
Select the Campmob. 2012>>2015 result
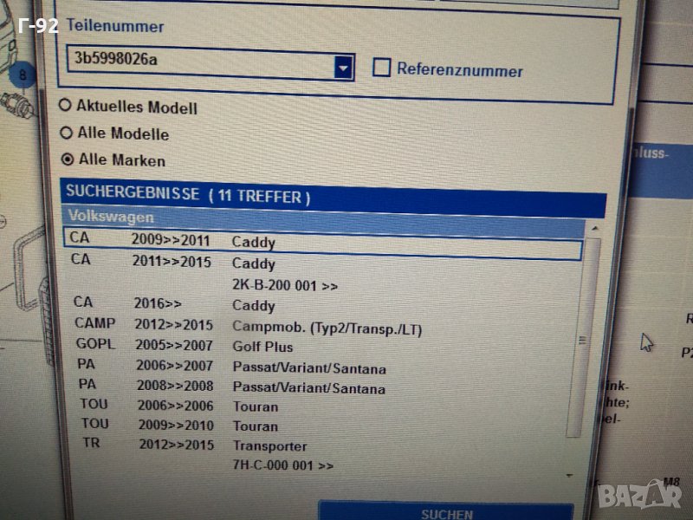coord(327,327)
